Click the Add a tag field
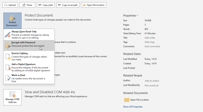Image resolution: width=203 pixels, height=112 pixels. pyautogui.click(x=149, y=42)
